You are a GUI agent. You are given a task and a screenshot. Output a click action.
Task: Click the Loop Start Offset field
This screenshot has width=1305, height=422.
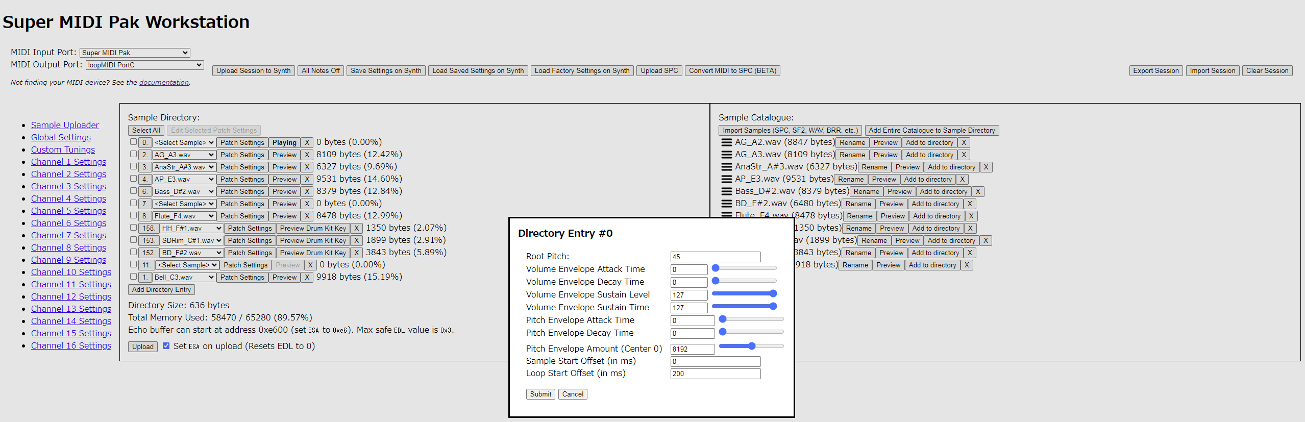pos(716,374)
